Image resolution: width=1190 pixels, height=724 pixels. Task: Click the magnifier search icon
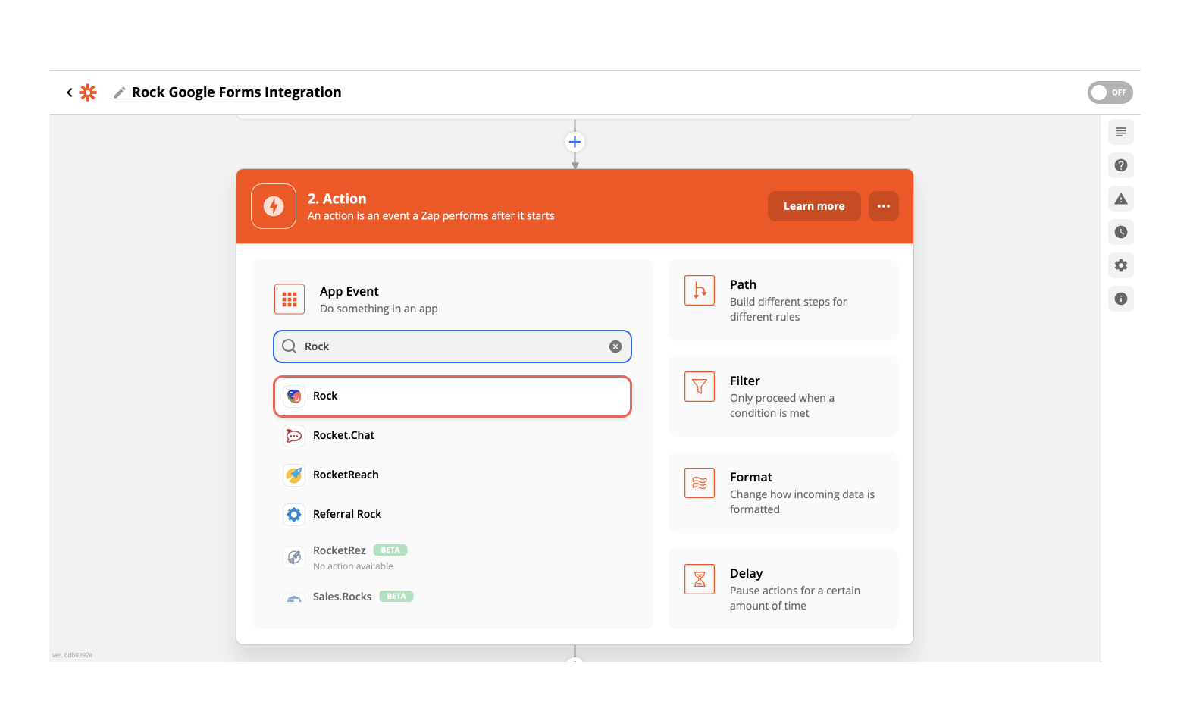tap(290, 346)
